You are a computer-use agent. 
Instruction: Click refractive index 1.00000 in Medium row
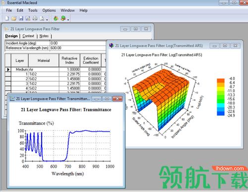tap(69, 69)
